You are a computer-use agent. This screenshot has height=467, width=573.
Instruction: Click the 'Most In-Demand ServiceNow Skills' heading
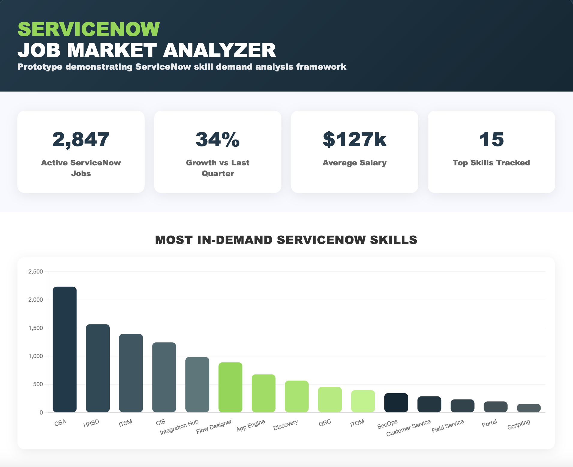click(x=286, y=240)
